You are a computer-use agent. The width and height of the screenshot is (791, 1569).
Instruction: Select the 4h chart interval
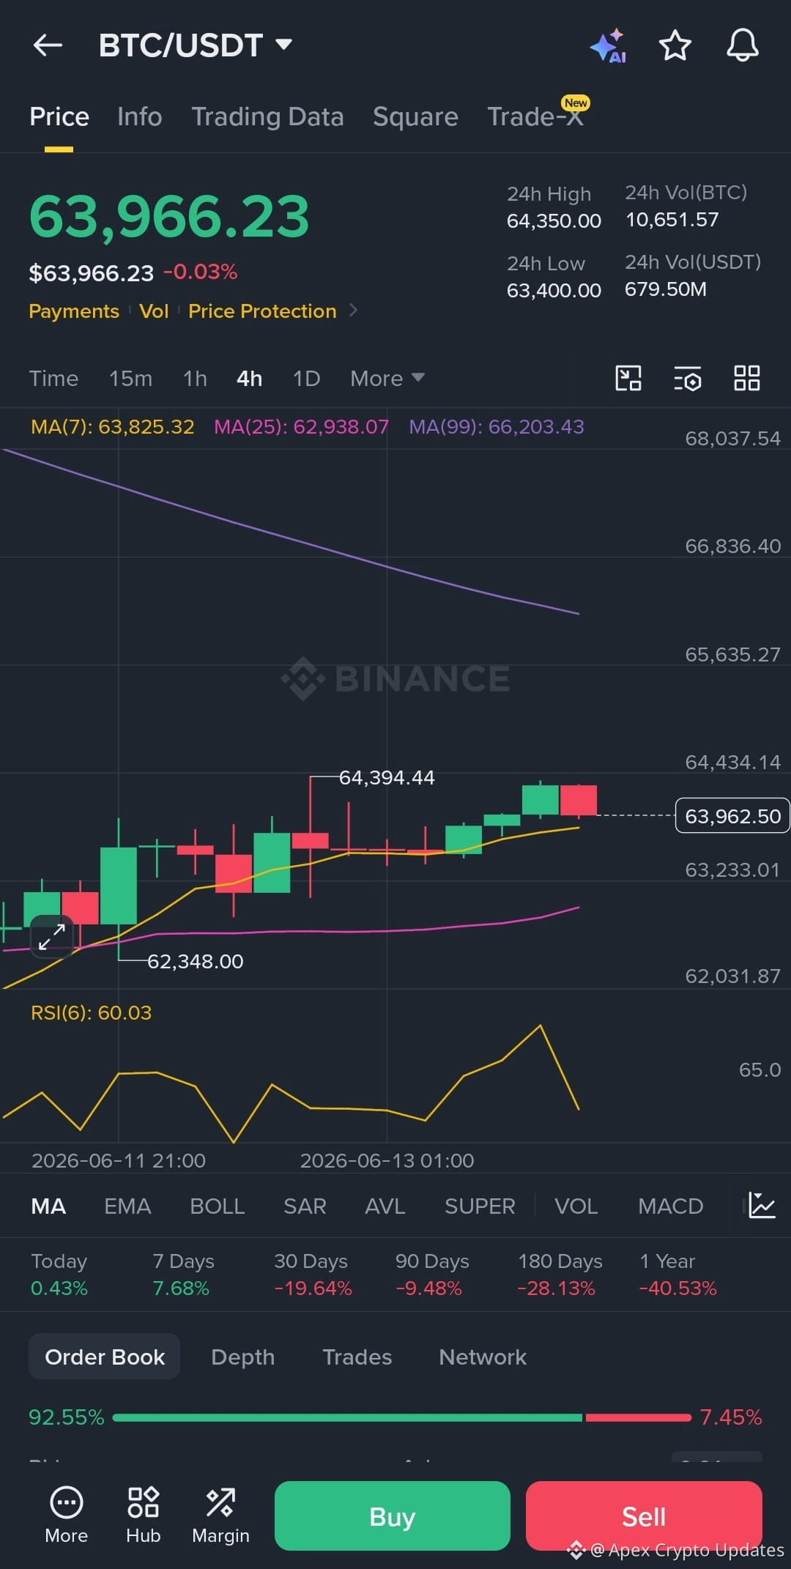pyautogui.click(x=249, y=378)
